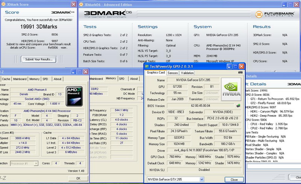Screen dimensions: 301x184
Task: Click the 3DMark06 Advanced Edition title icon
Action: tap(81, 5)
